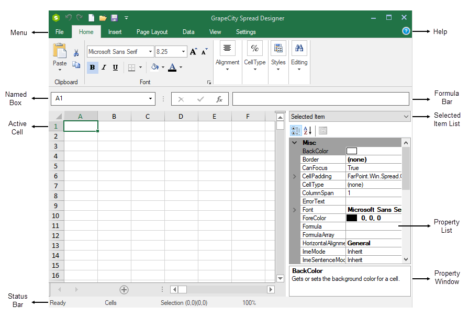This screenshot has height=318, width=469.
Task: Toggle Italic formatting
Action: 104,67
